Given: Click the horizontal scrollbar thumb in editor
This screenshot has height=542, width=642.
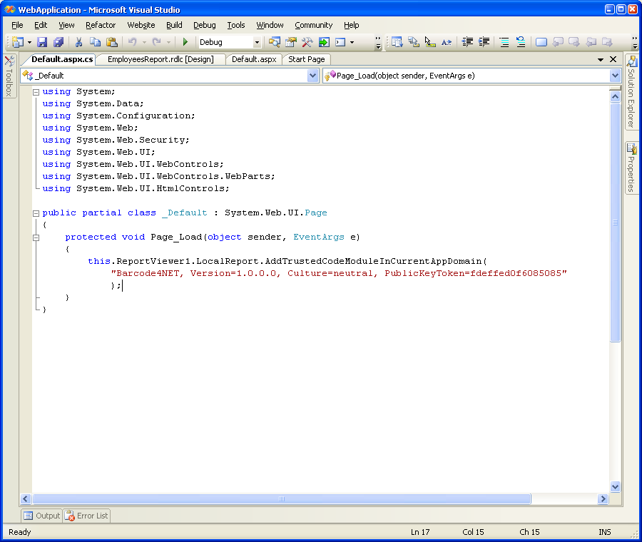Looking at the screenshot, I should point(281,499).
